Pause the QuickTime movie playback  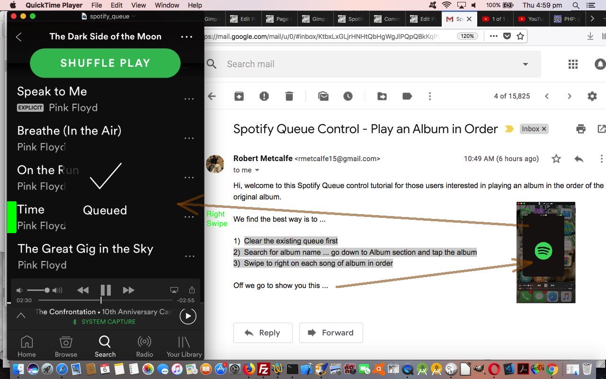106,290
